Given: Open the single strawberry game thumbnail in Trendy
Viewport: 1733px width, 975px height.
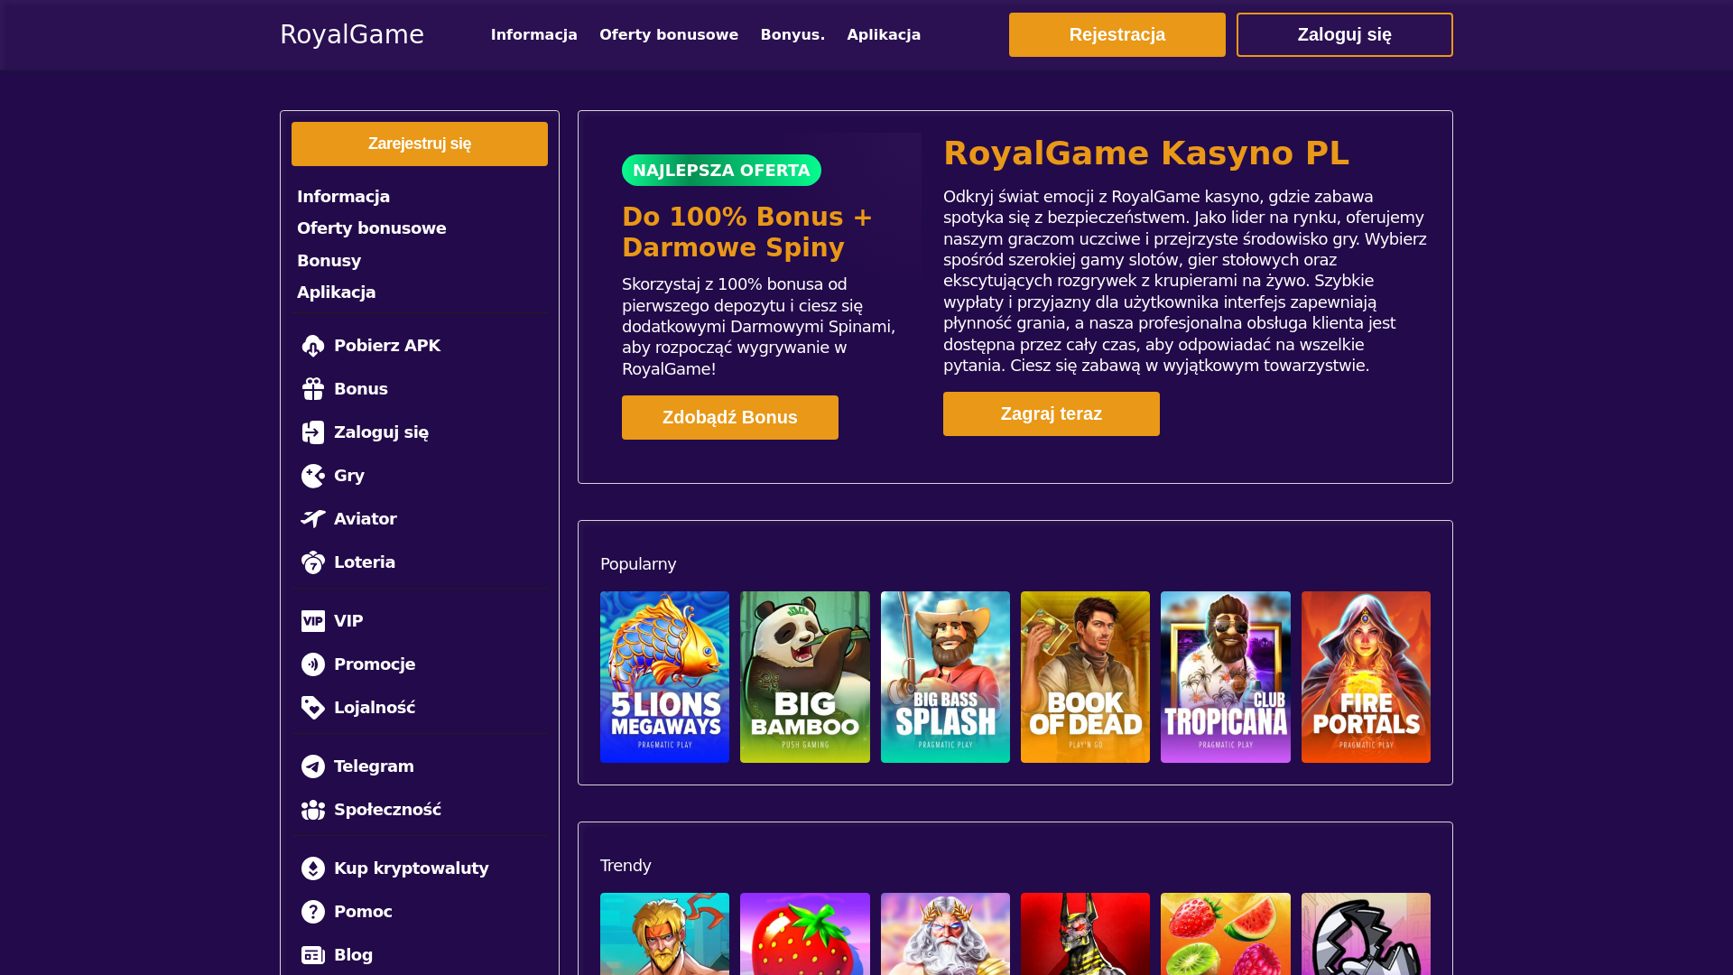Looking at the screenshot, I should (x=805, y=934).
